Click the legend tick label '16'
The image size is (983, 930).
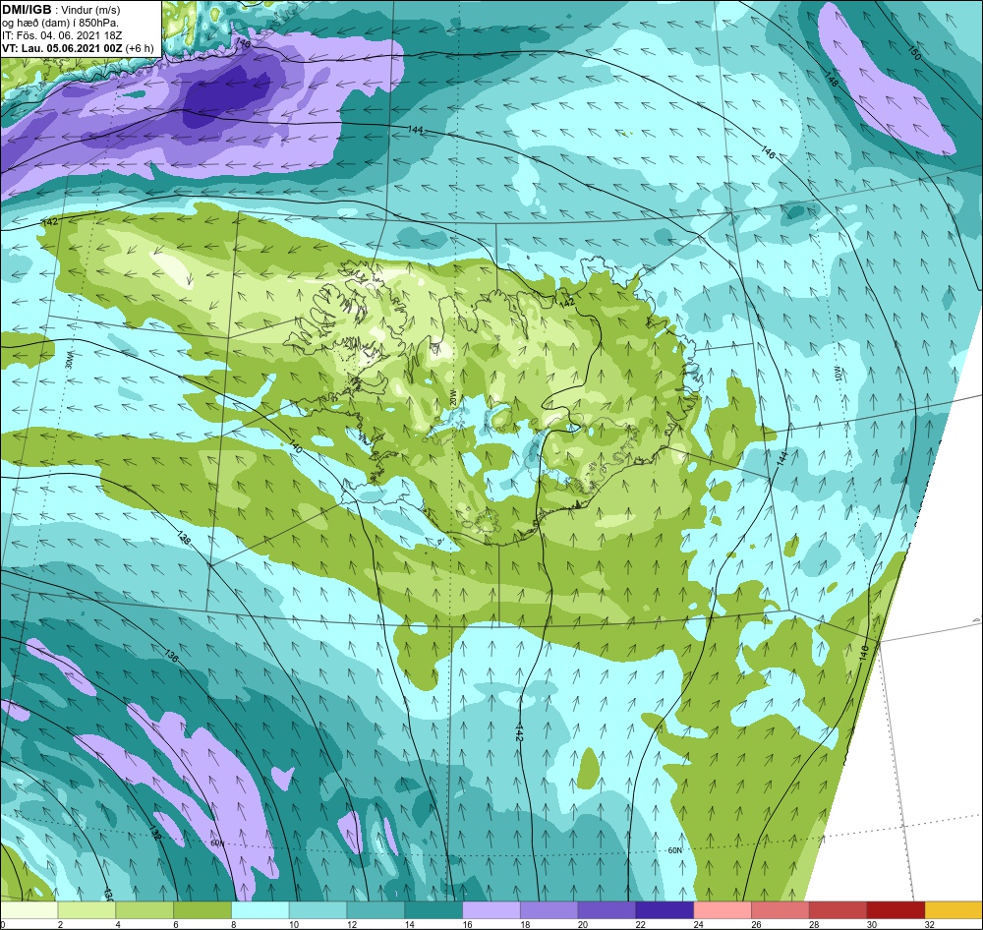(467, 924)
